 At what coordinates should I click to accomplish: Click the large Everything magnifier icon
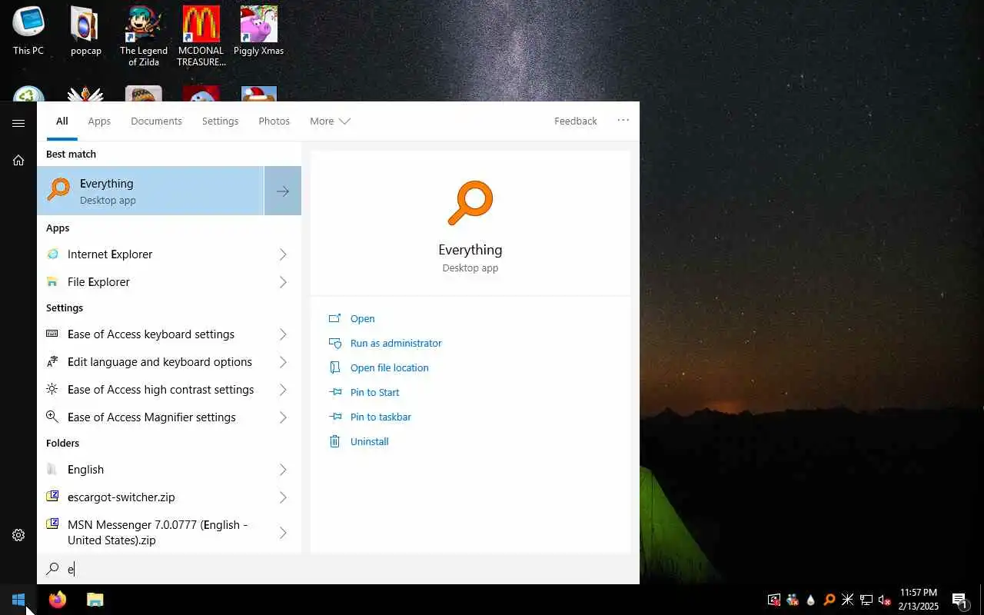pyautogui.click(x=470, y=203)
